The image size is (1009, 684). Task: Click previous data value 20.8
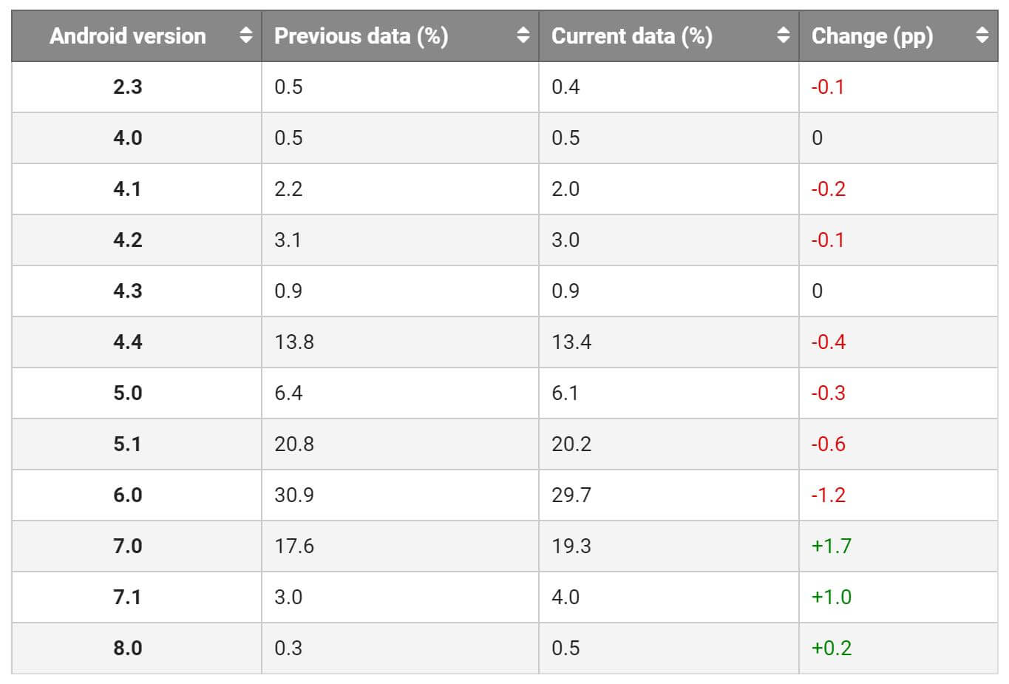tap(294, 444)
